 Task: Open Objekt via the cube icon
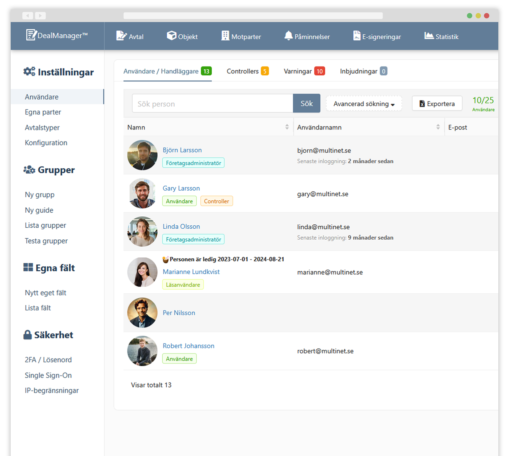pos(171,35)
